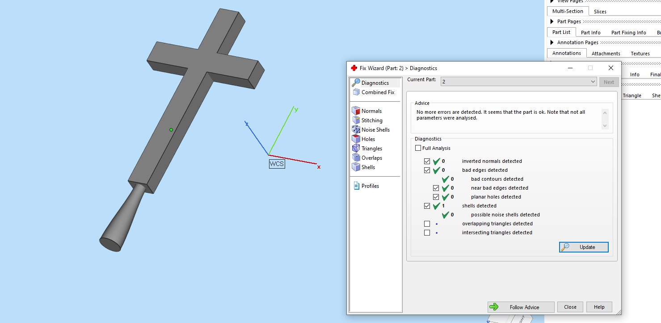Screen dimensions: 661x323
Task: Click the Follow Advice button
Action: [521, 307]
